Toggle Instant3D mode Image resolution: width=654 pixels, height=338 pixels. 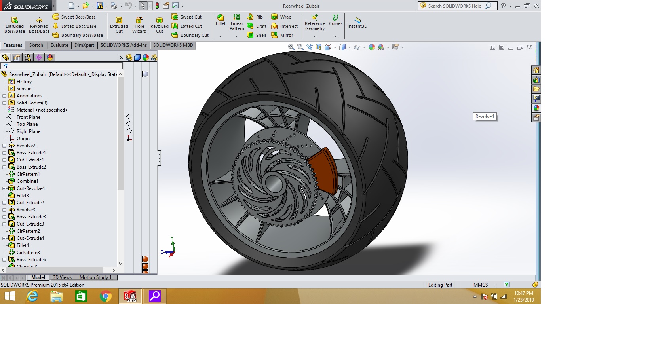357,23
